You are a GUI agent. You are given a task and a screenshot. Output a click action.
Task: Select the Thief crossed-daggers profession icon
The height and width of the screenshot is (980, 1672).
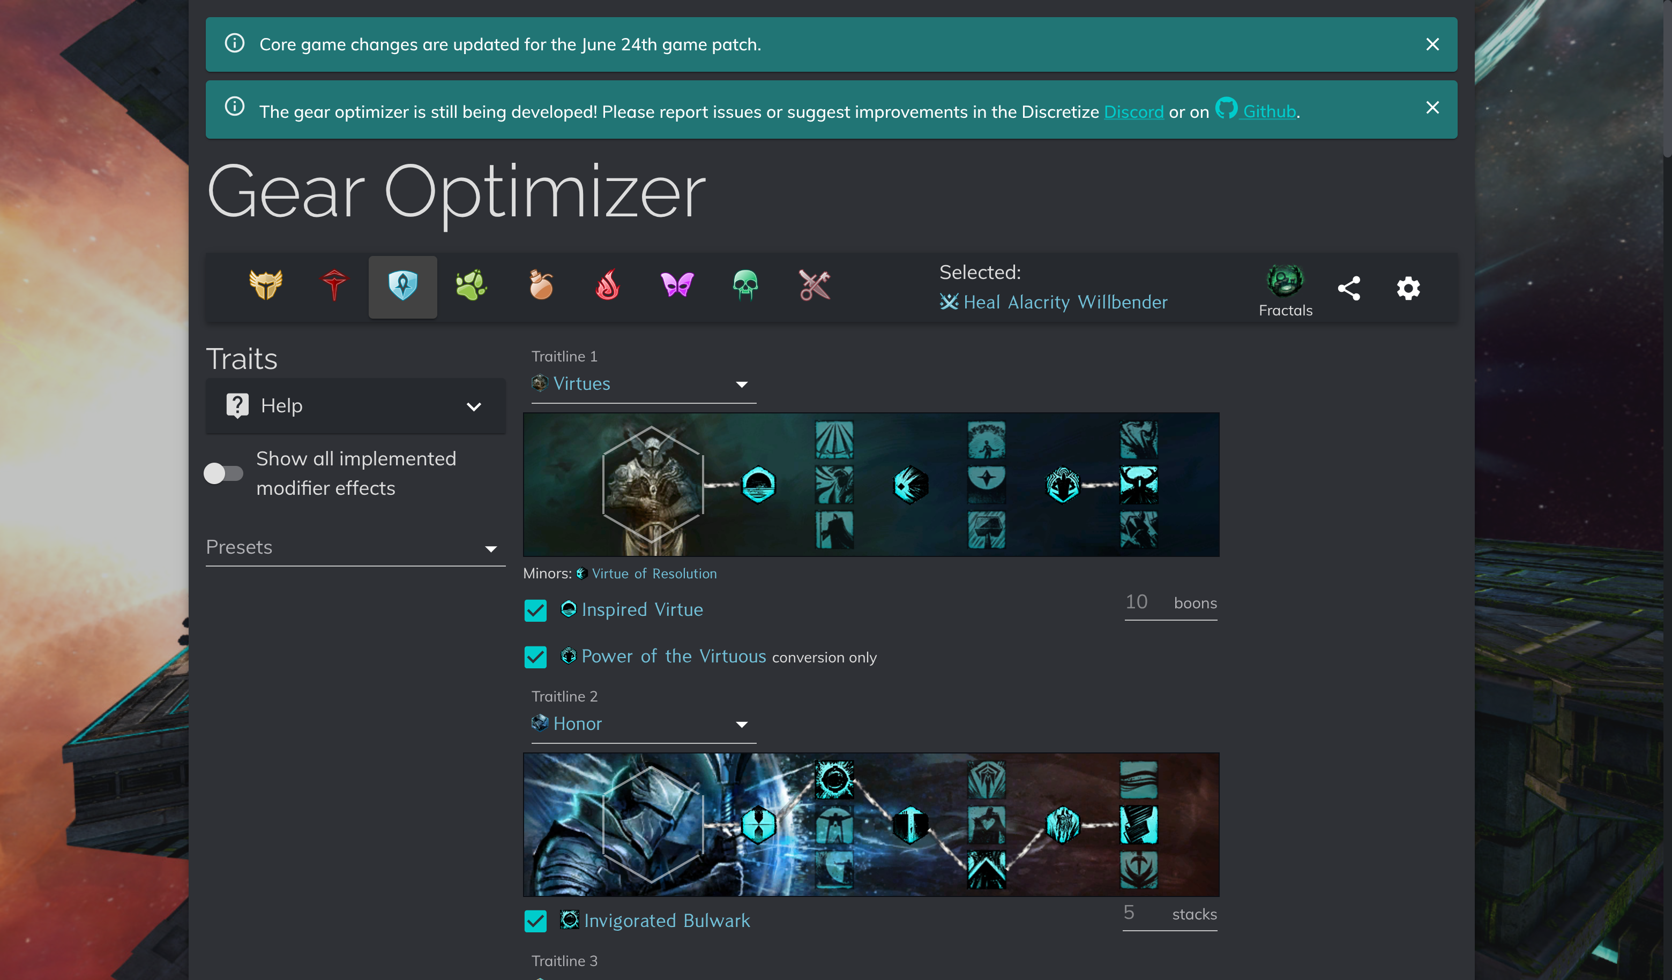click(x=815, y=286)
